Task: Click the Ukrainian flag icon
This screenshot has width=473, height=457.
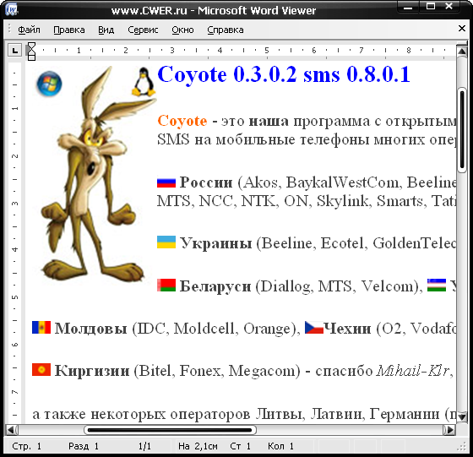Action: tap(166, 242)
